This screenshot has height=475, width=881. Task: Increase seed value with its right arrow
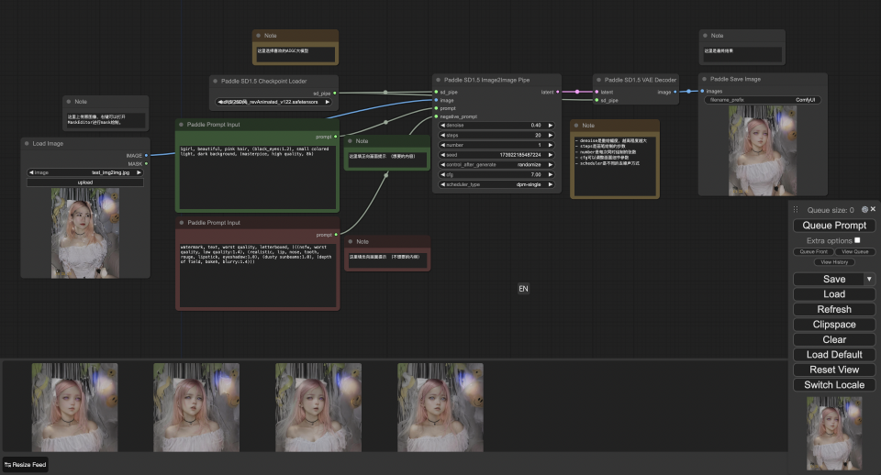coord(551,155)
